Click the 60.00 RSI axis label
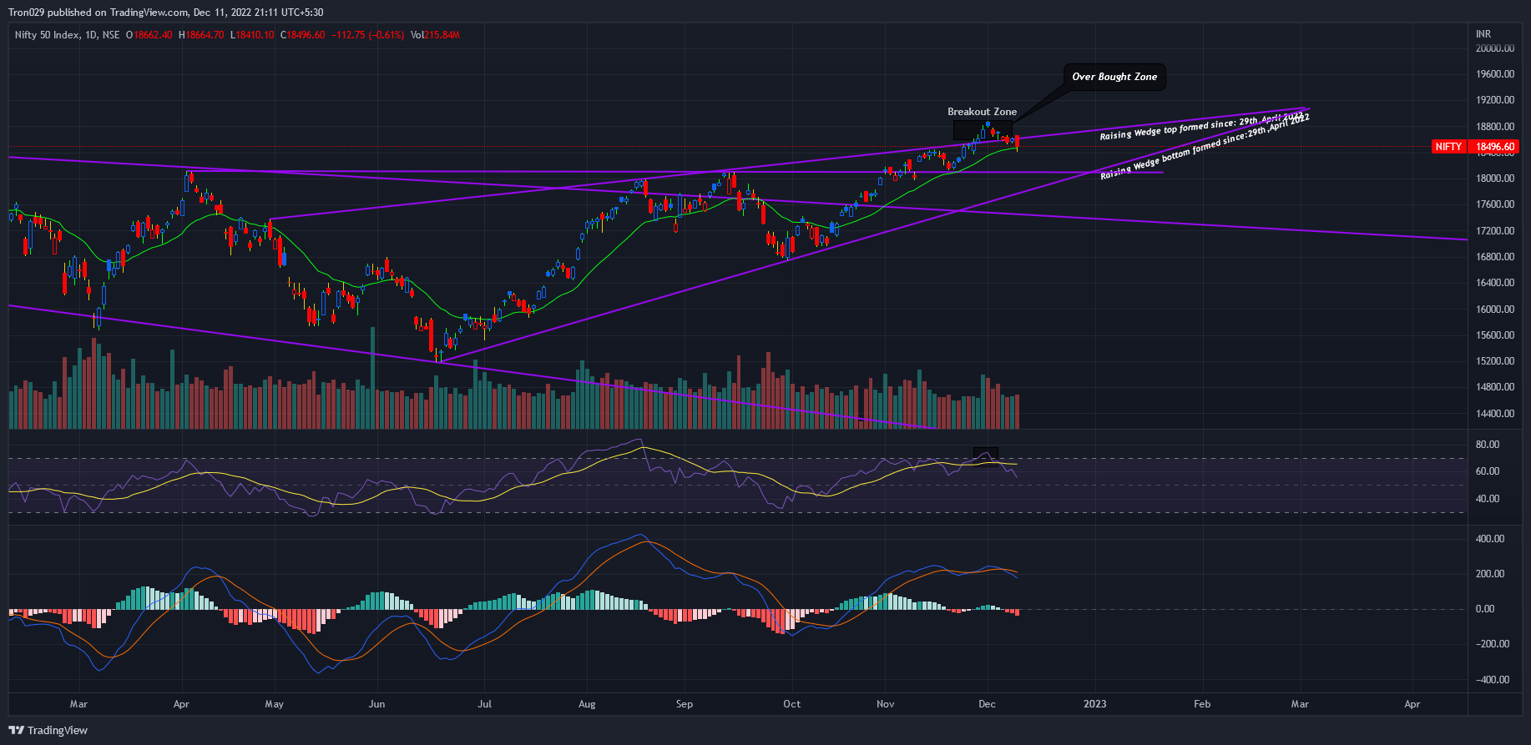Screen dimensions: 1531x745 tap(1488, 471)
